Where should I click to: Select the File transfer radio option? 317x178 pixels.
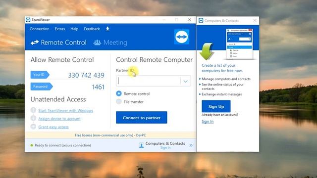(119, 101)
